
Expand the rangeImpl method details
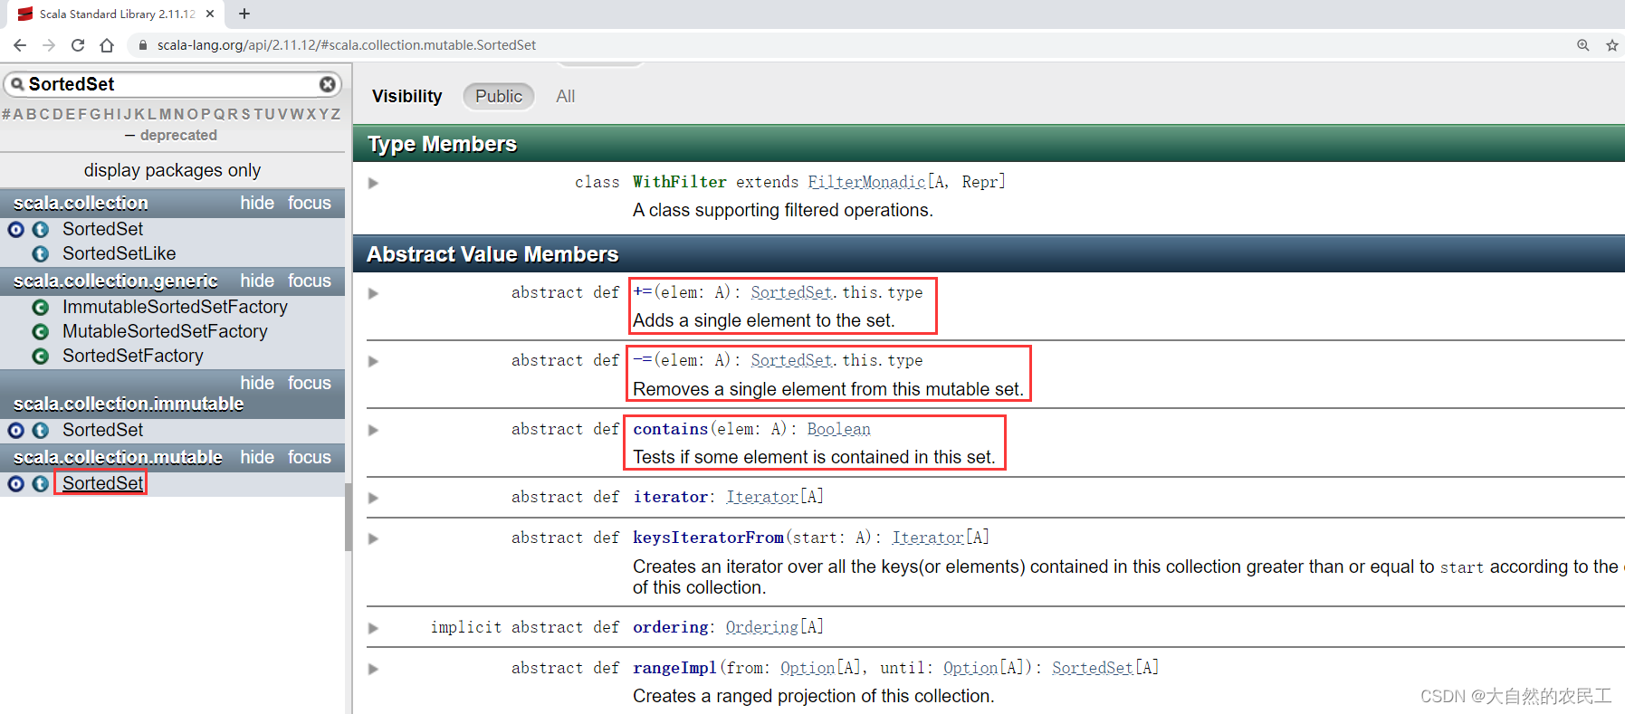373,669
